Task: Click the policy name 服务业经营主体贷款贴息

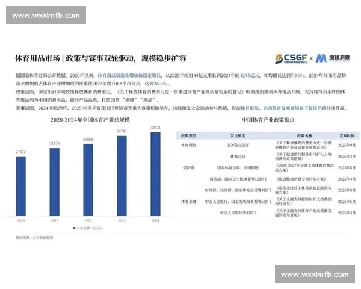Action: point(303,190)
